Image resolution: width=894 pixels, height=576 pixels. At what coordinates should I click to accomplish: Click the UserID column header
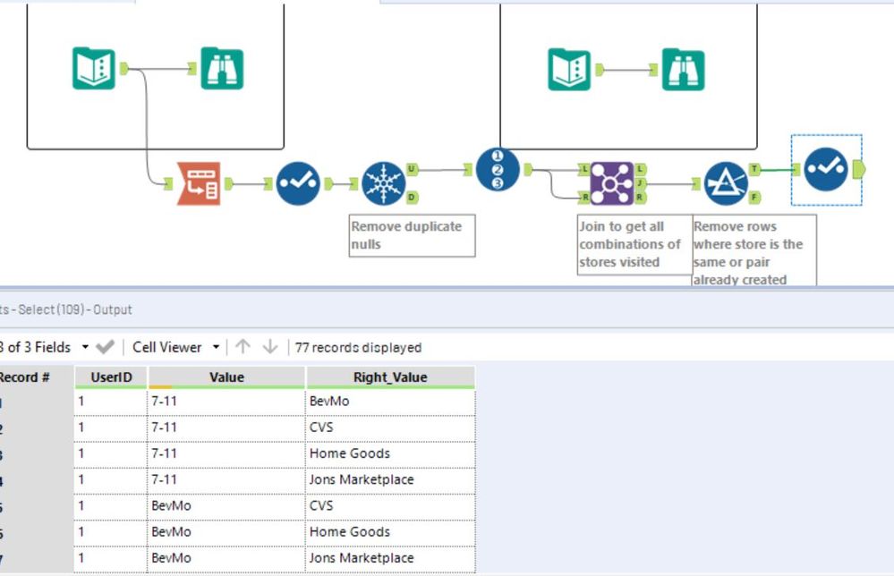coord(111,377)
